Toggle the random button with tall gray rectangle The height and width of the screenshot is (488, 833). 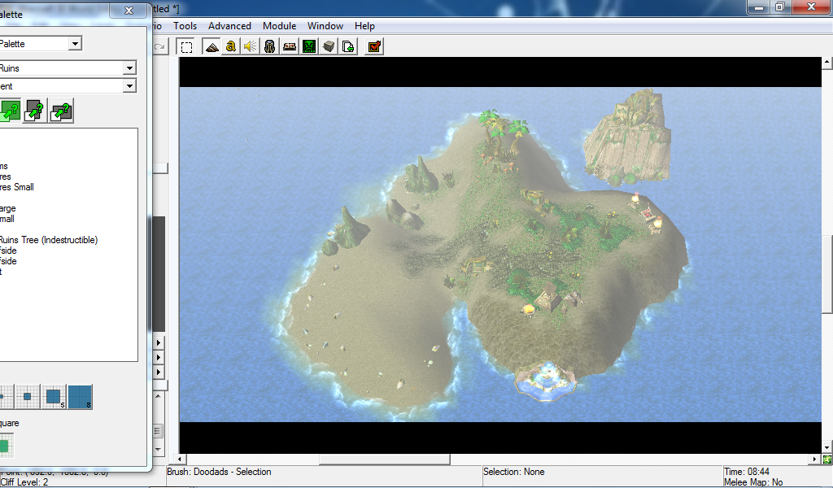pos(35,111)
